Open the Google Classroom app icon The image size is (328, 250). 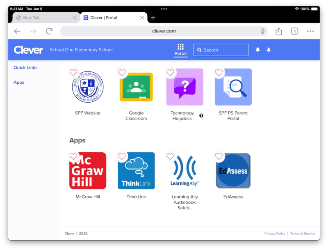point(136,87)
